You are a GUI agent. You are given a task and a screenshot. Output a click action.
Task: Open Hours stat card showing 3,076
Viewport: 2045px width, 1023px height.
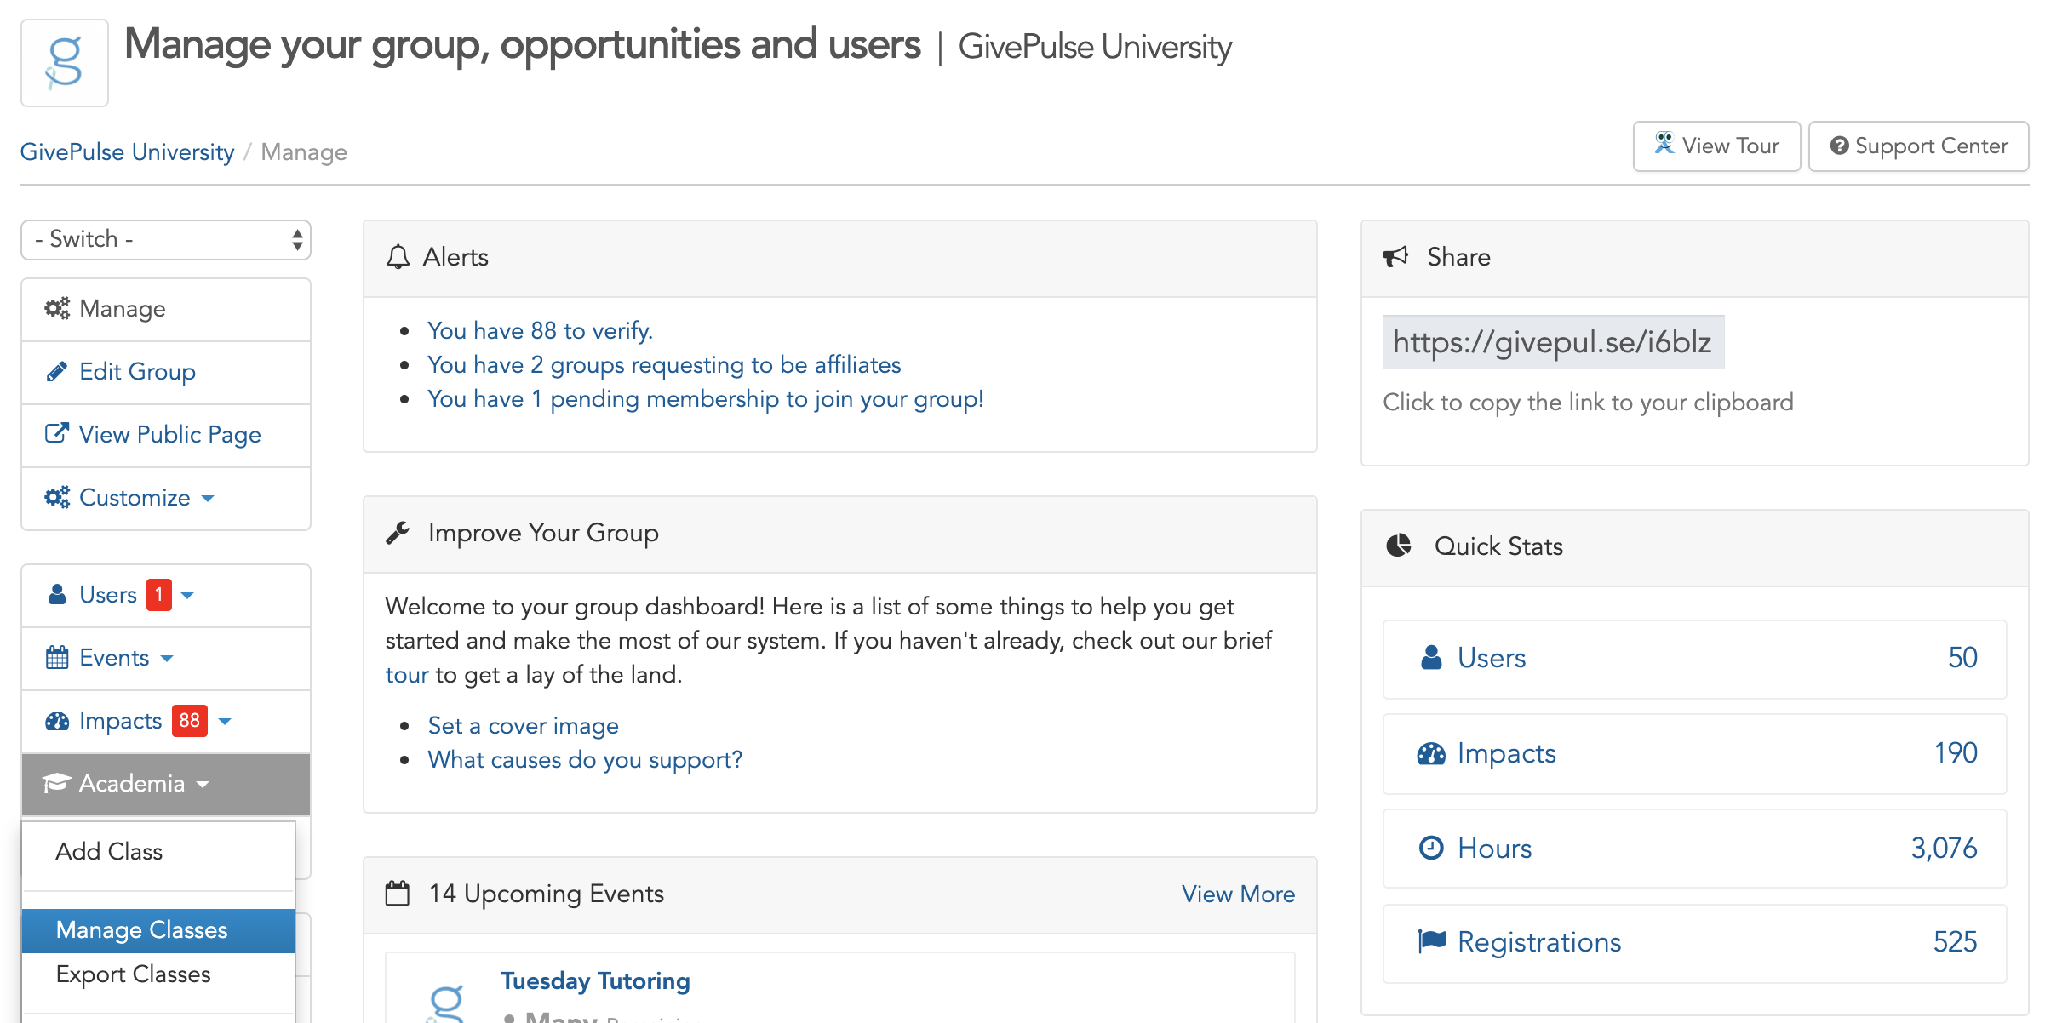point(1694,849)
